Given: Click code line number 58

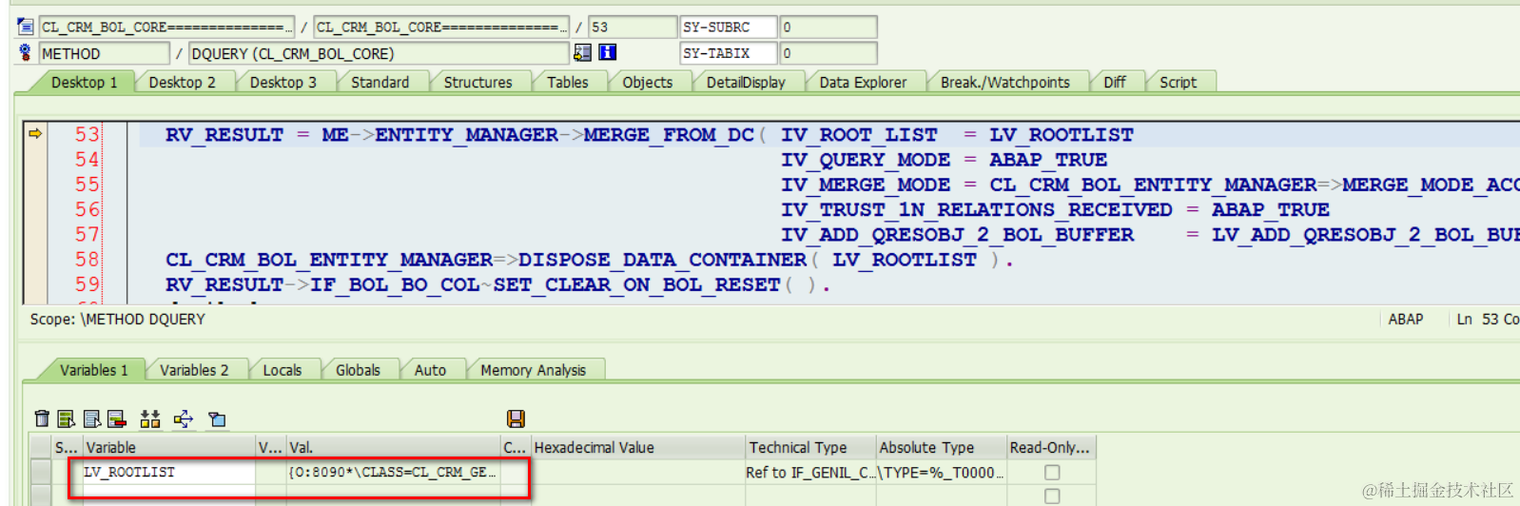Looking at the screenshot, I should (87, 259).
